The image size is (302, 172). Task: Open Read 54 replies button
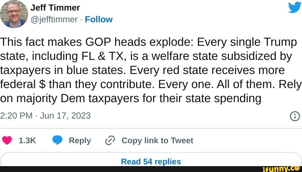coord(151,161)
